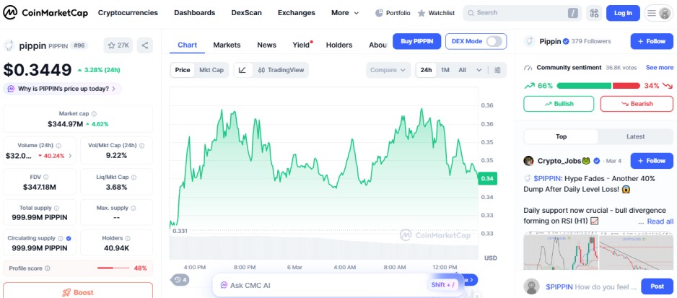Open the hamburger profile menu
The height and width of the screenshot is (298, 677).
point(659,13)
